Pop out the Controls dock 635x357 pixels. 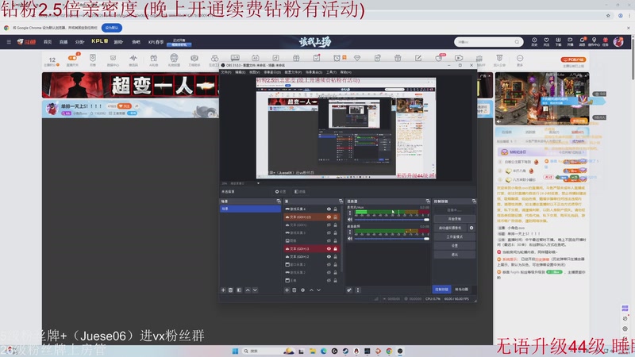pyautogui.click(x=474, y=202)
